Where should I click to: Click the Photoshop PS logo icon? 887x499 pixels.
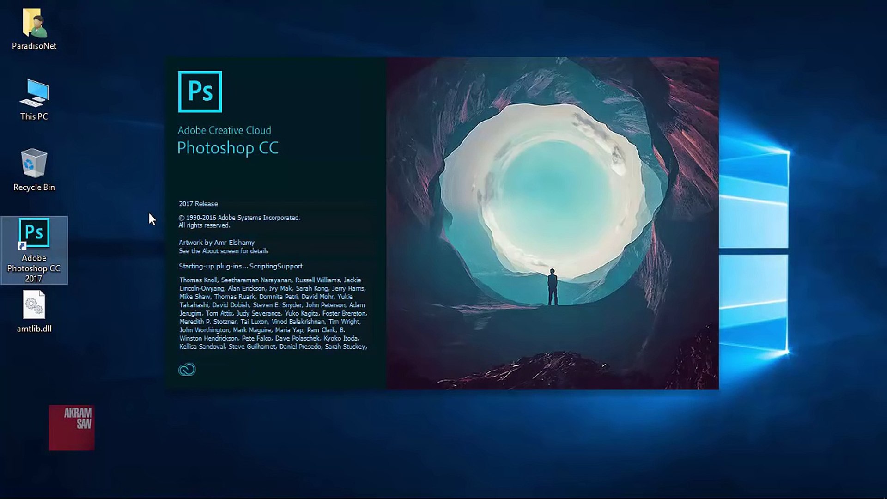click(x=200, y=91)
